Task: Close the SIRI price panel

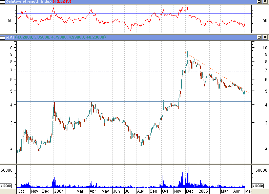Action: click(265, 37)
